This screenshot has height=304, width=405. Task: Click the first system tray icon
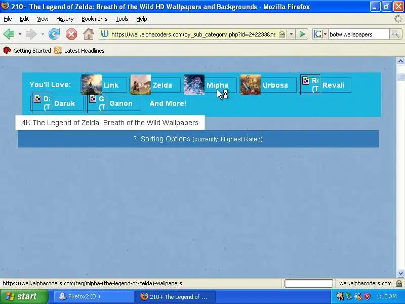(x=340, y=296)
